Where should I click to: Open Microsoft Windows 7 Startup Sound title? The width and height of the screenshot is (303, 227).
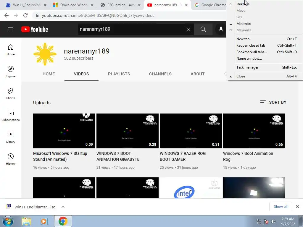60,156
